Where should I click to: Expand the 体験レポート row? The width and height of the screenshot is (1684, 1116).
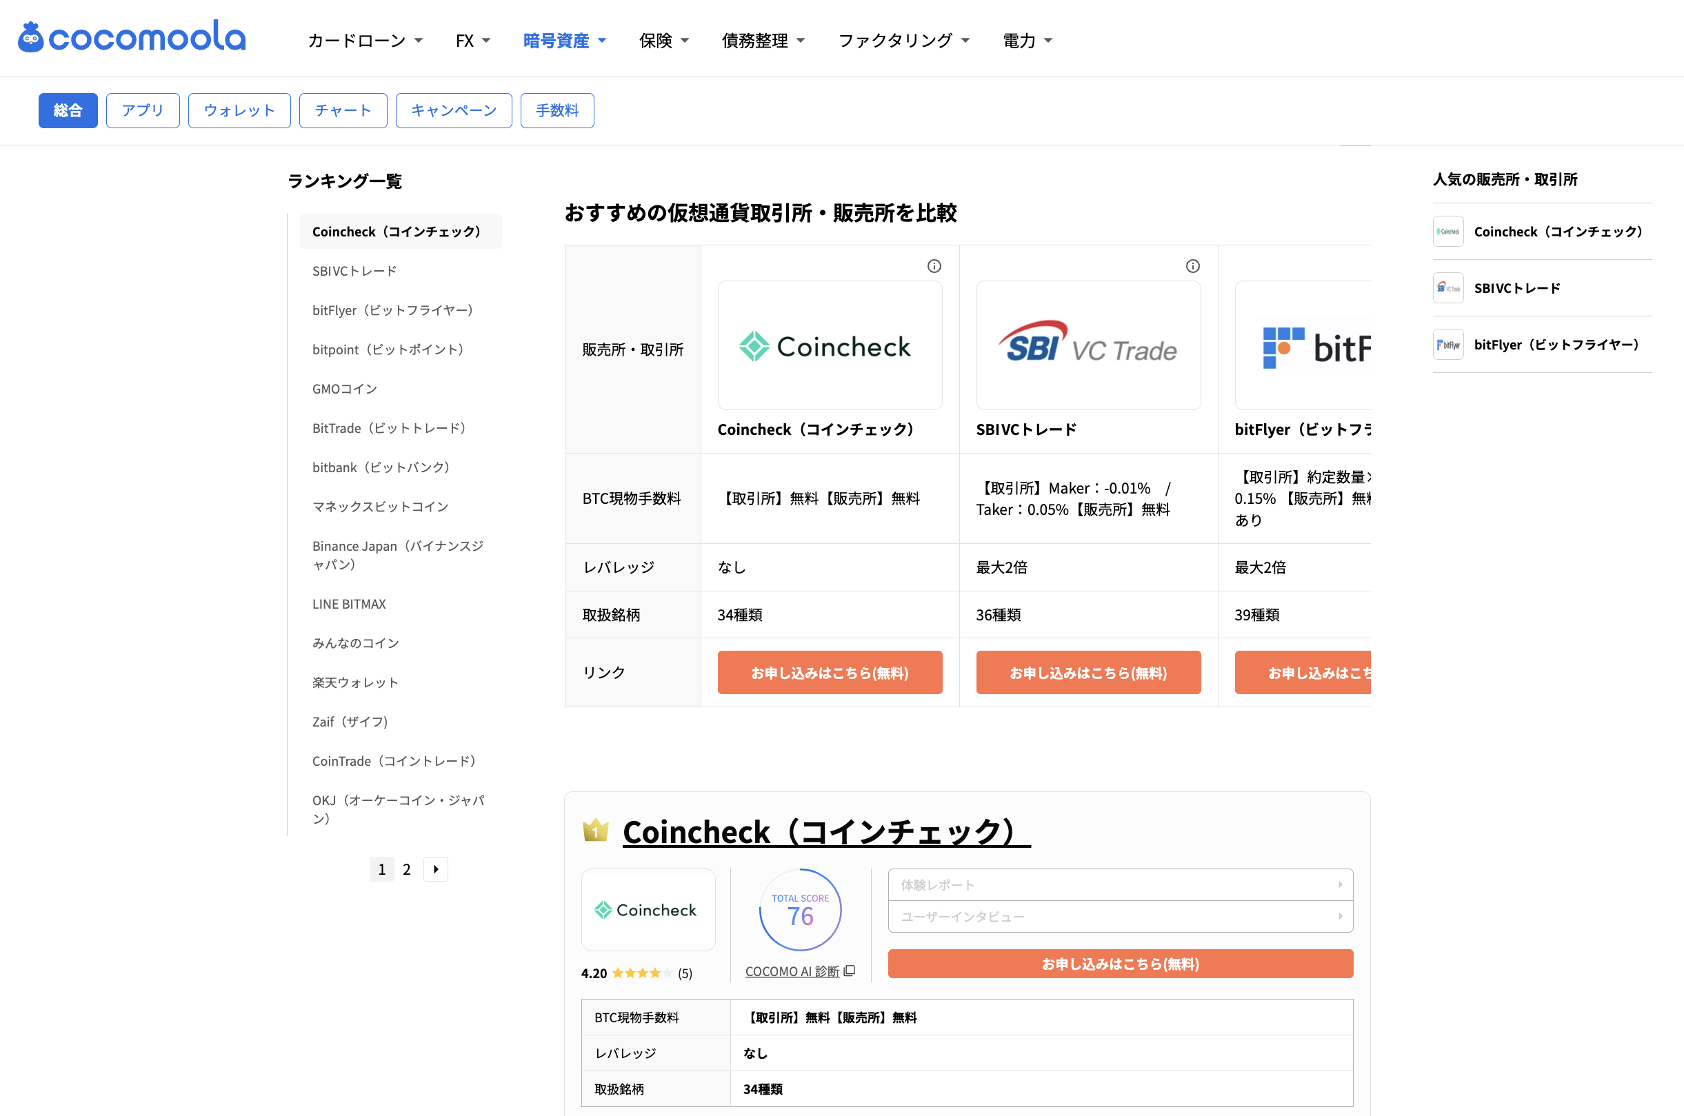1120,884
